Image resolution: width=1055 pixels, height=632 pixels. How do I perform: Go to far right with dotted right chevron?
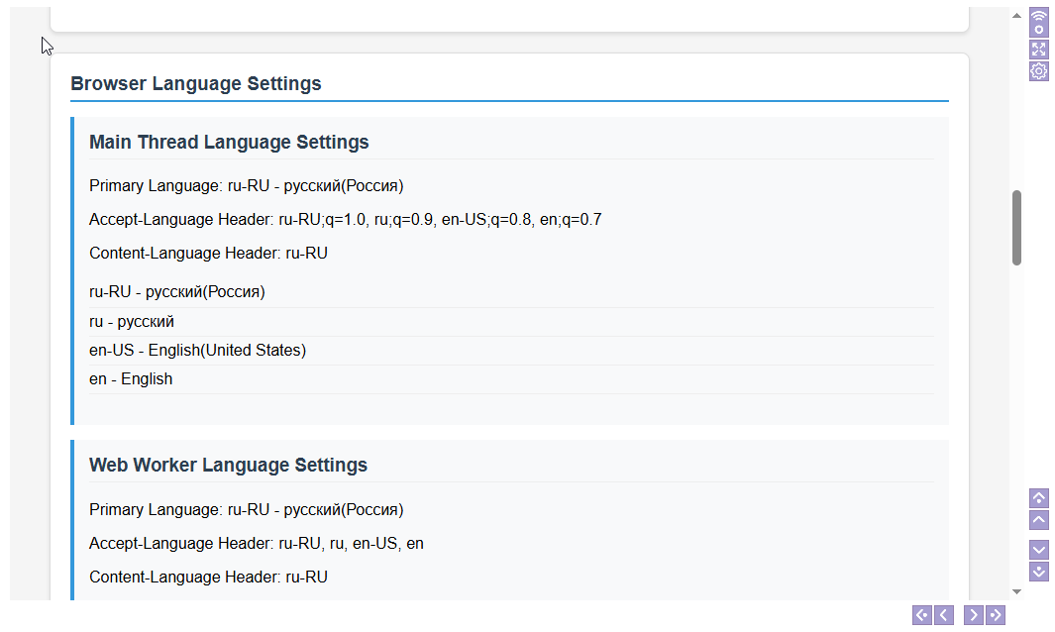pyautogui.click(x=996, y=615)
